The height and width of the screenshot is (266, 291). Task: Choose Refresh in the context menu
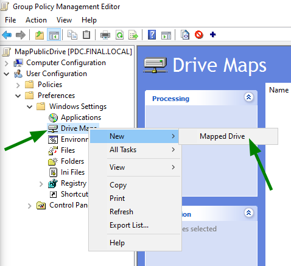[x=135, y=212]
